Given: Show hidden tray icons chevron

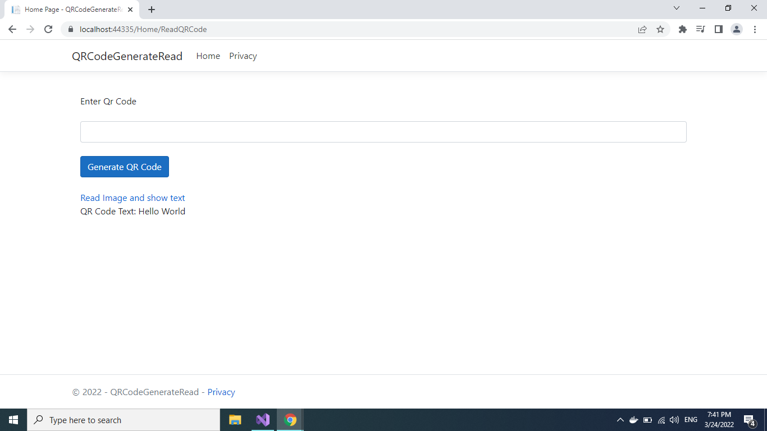Looking at the screenshot, I should click(x=620, y=420).
